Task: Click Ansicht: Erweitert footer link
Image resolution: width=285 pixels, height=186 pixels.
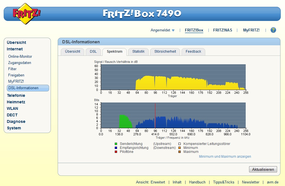Action: [x=150, y=182]
